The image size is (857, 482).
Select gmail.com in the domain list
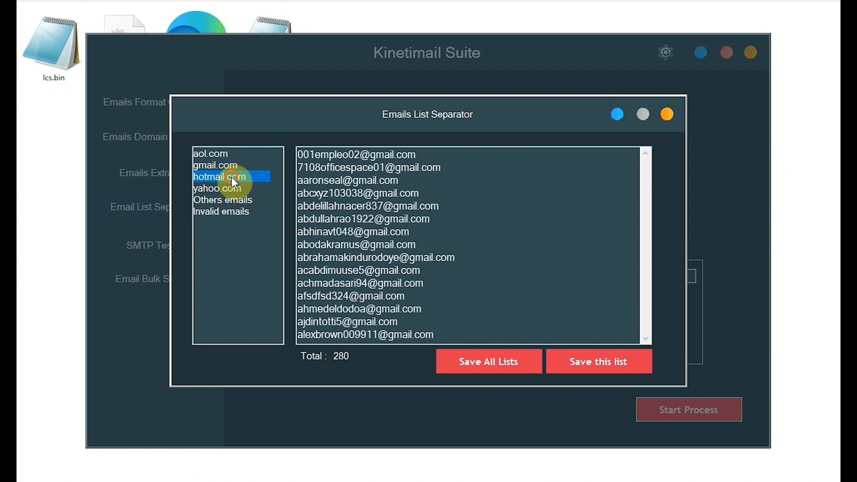click(x=215, y=165)
